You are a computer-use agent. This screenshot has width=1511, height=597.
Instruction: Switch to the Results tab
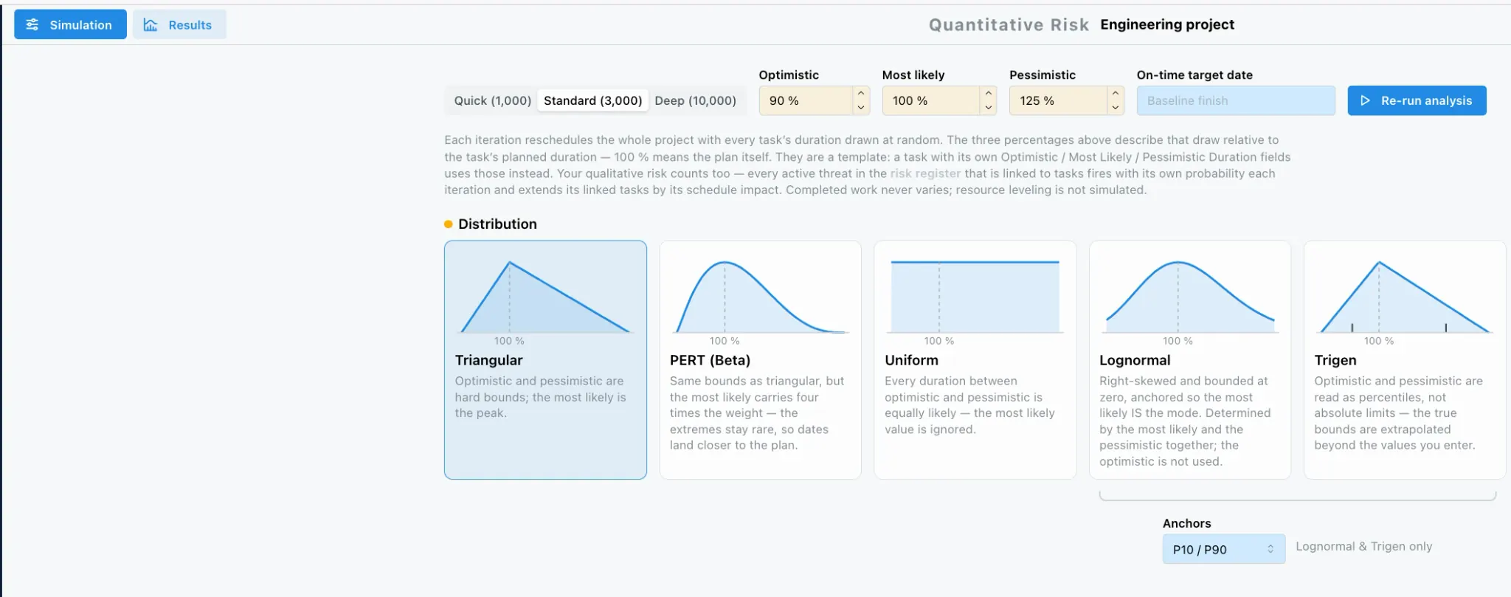(x=179, y=24)
